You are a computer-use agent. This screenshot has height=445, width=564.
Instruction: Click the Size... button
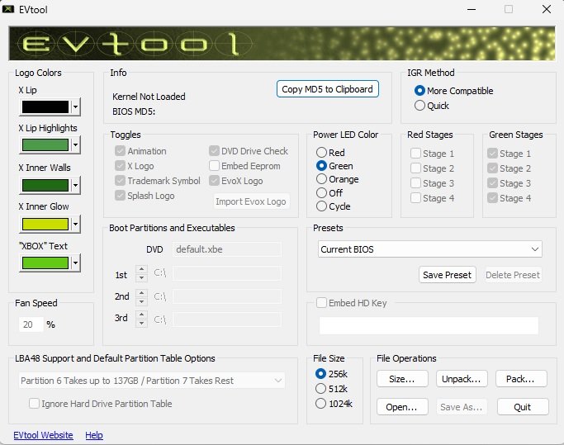(402, 379)
